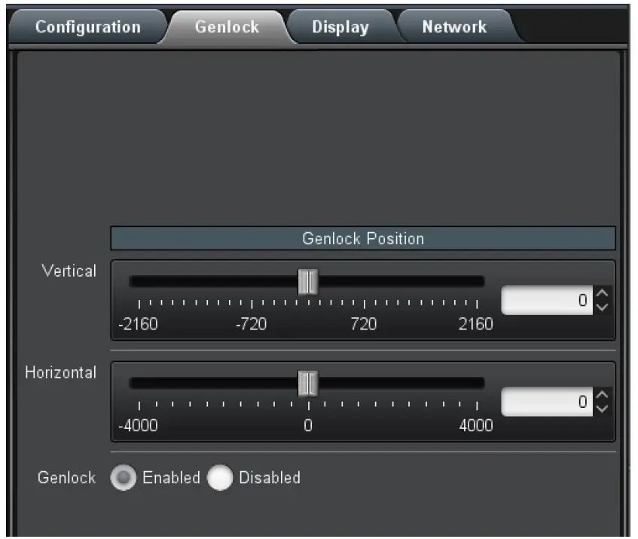The width and height of the screenshot is (638, 539).
Task: Click the 4000 label on Horizontal scale
Action: pyautogui.click(x=475, y=426)
